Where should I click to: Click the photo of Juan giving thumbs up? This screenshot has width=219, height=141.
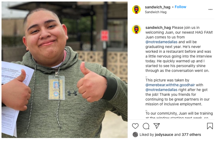(x=65, y=70)
